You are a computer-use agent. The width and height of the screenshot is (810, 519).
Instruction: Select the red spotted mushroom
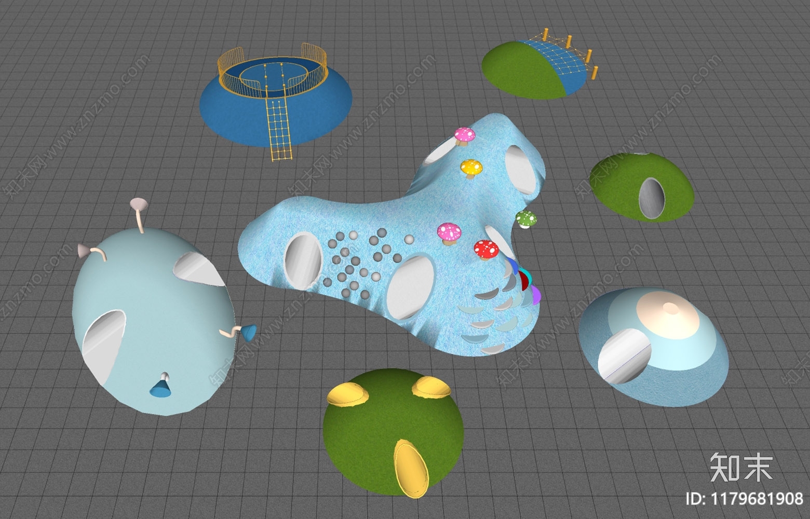click(x=487, y=250)
